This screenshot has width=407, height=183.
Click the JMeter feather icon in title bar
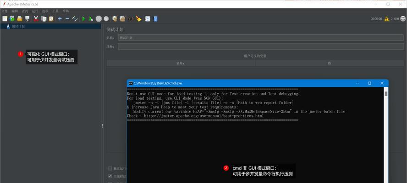coord(4,4)
